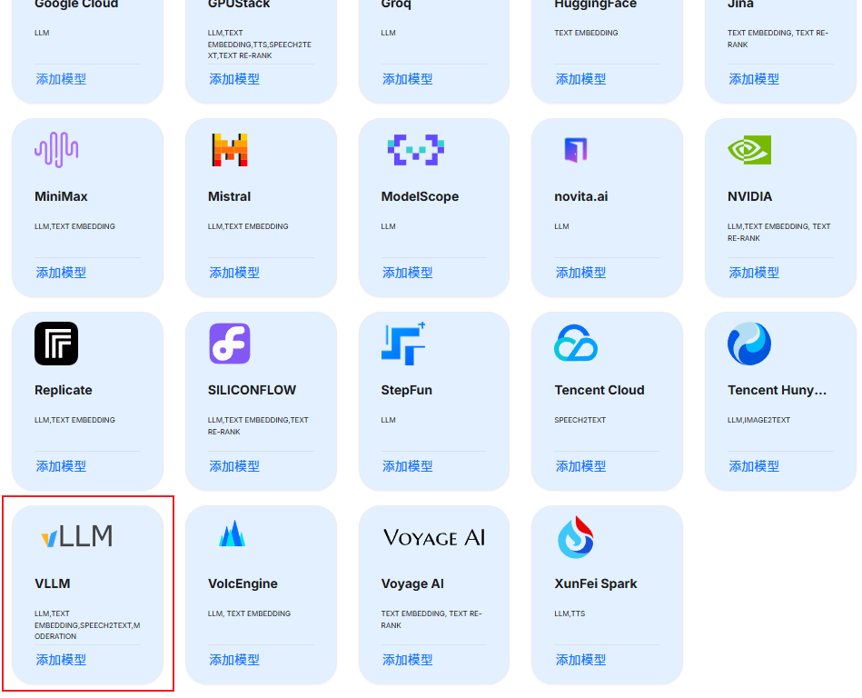862x698 pixels.
Task: Add model for Mistral
Action: point(234,273)
